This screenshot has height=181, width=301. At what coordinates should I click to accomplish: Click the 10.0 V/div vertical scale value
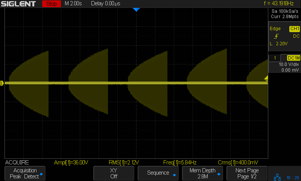(x=289, y=64)
